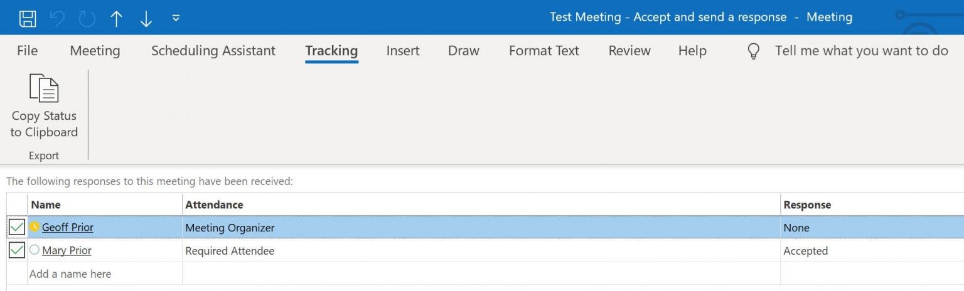The width and height of the screenshot is (964, 291).
Task: Select the clock status icon beside Geoff Prior
Action: (x=35, y=227)
